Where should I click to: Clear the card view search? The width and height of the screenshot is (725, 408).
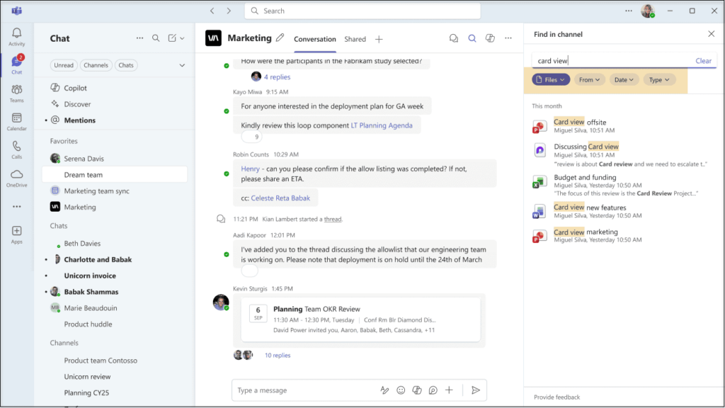(x=703, y=61)
